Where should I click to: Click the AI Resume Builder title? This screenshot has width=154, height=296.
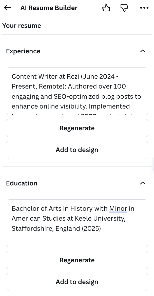pyautogui.click(x=49, y=8)
